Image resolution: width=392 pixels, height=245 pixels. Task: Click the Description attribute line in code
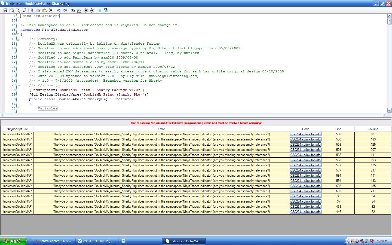[87, 90]
